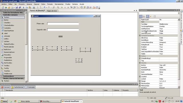Image resolution: width=183 pixels, height=103 pixels.
Task: Click the Primer valor text box
Action: point(63,24)
